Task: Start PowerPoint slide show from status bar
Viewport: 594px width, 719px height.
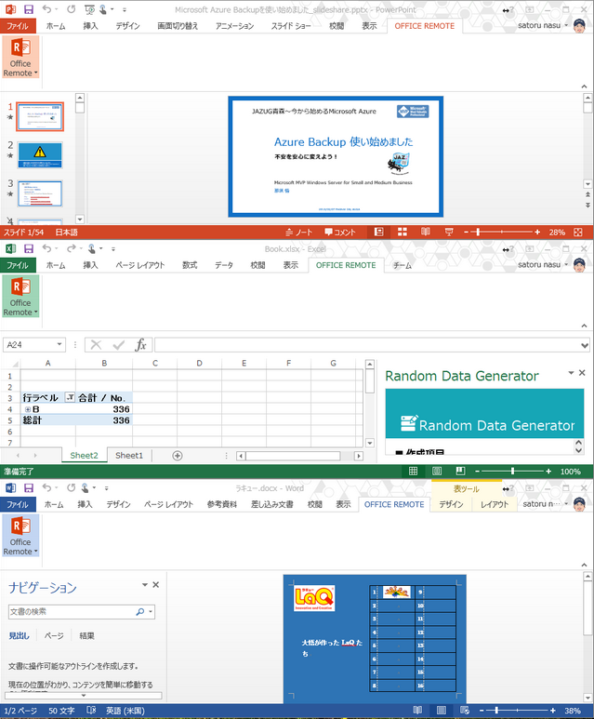Action: click(449, 232)
